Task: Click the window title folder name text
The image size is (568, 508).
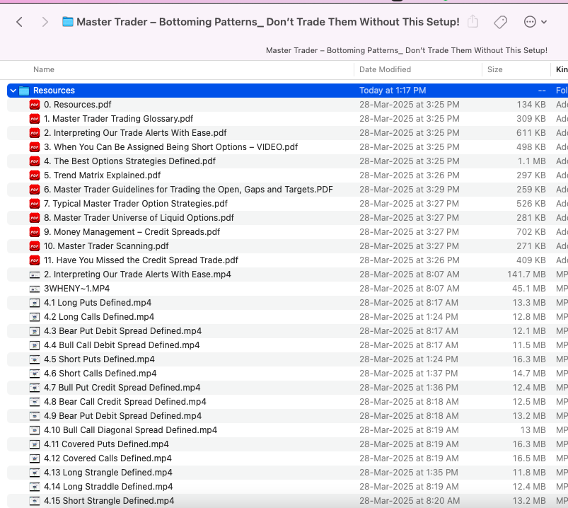Action: pyautogui.click(x=268, y=22)
